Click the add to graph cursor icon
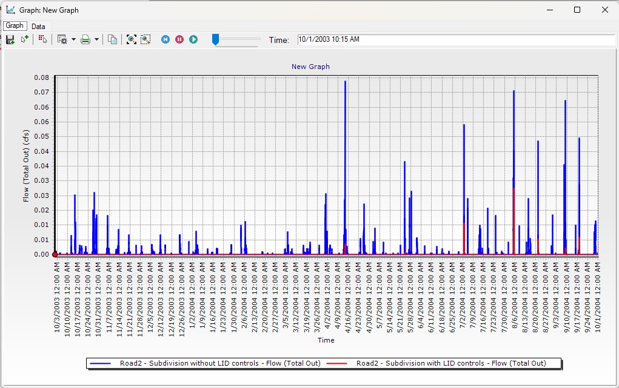619x388 pixels. (x=24, y=39)
